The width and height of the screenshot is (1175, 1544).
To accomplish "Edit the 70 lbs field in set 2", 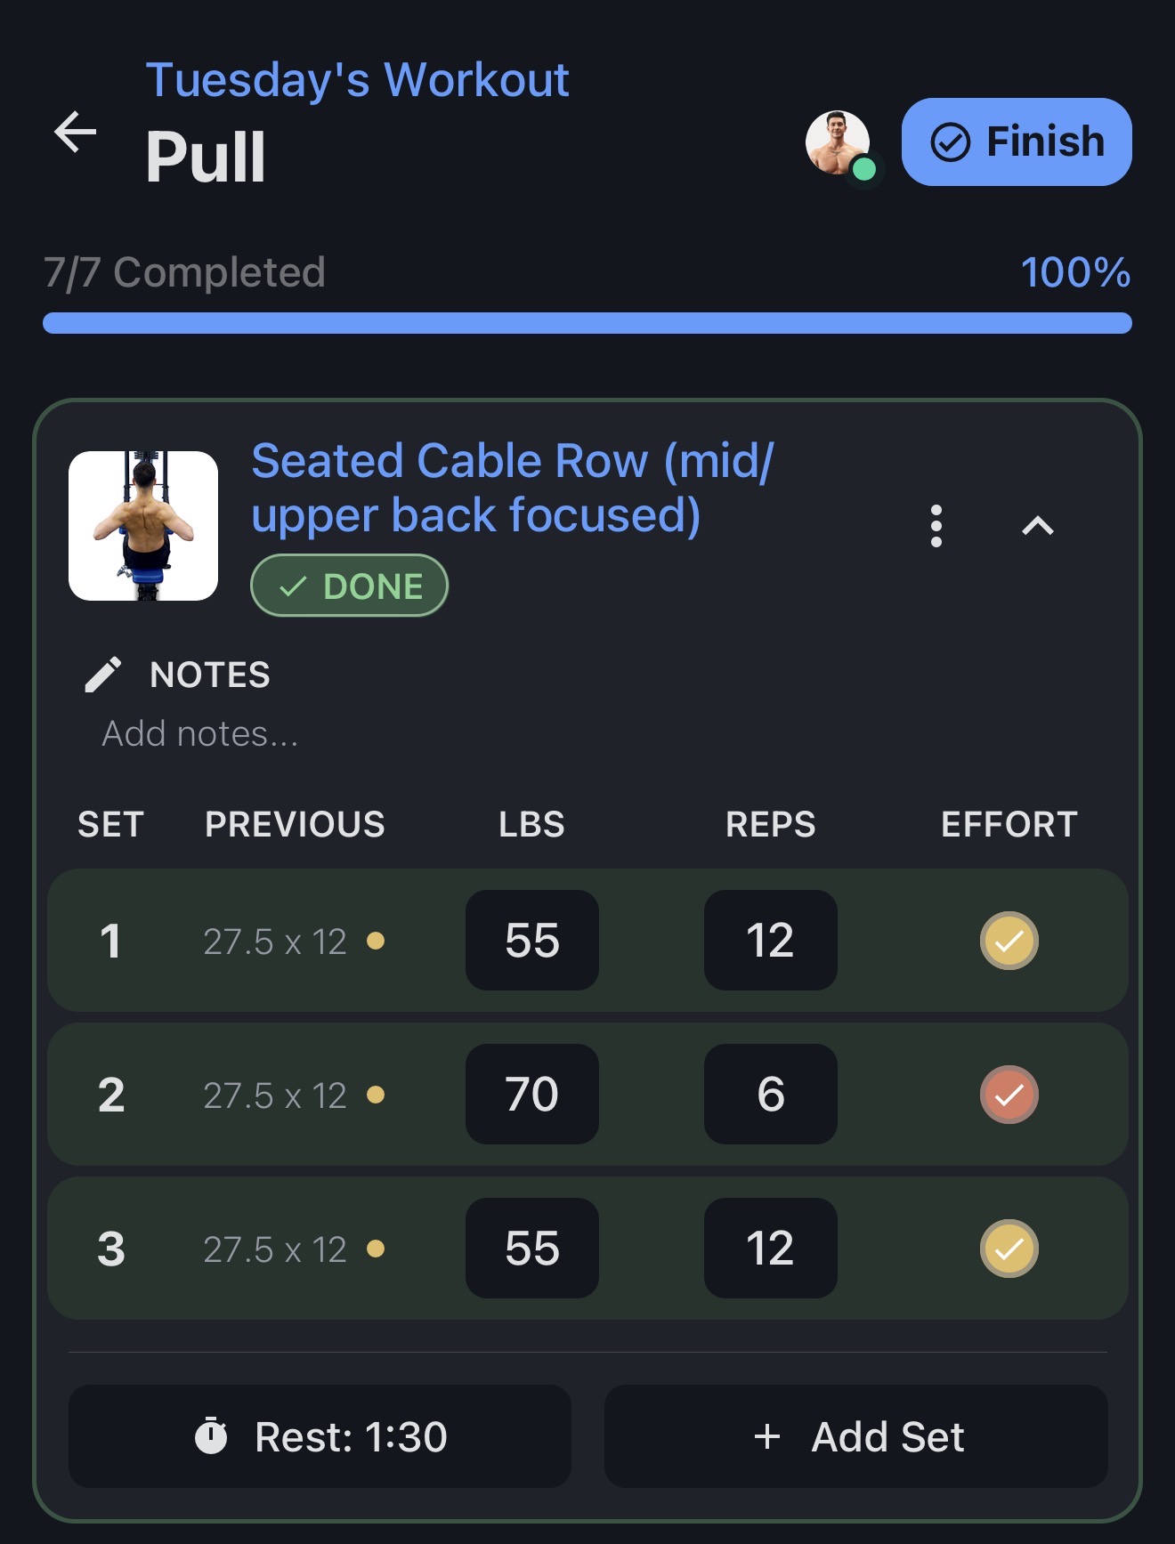I will (x=532, y=1095).
